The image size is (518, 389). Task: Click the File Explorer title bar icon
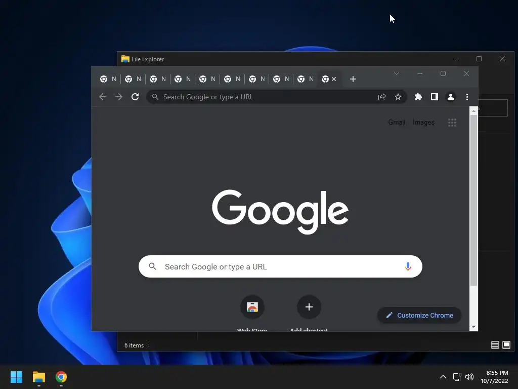125,59
